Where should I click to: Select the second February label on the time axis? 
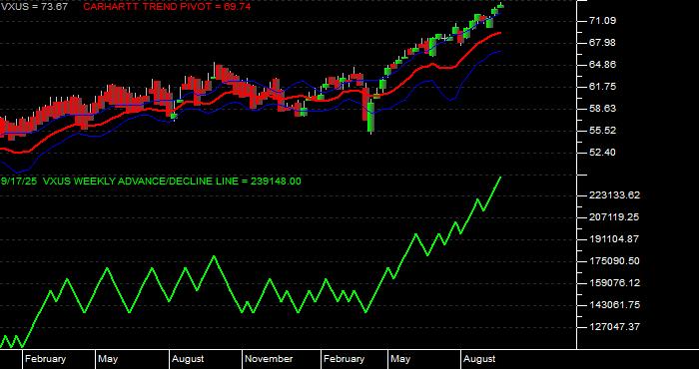(345, 359)
